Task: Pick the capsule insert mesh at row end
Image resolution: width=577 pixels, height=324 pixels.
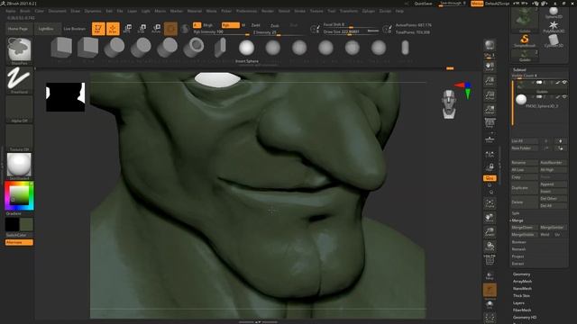Action: point(405,48)
